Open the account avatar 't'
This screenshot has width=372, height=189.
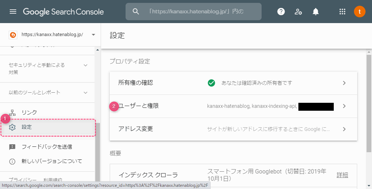[359, 12]
